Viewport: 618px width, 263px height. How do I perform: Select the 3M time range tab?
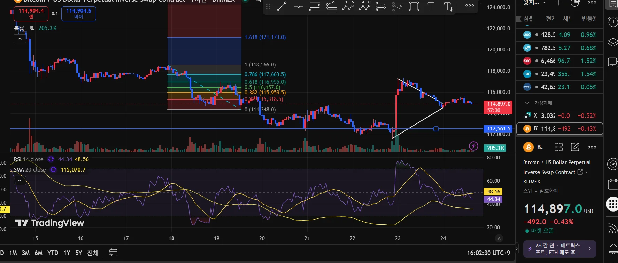coord(26,253)
